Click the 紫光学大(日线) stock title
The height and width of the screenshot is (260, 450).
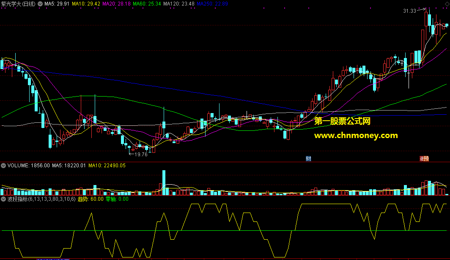tap(18, 4)
